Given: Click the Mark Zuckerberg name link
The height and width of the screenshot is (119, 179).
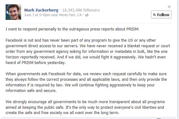Looking at the screenshot, I should 41,10.
